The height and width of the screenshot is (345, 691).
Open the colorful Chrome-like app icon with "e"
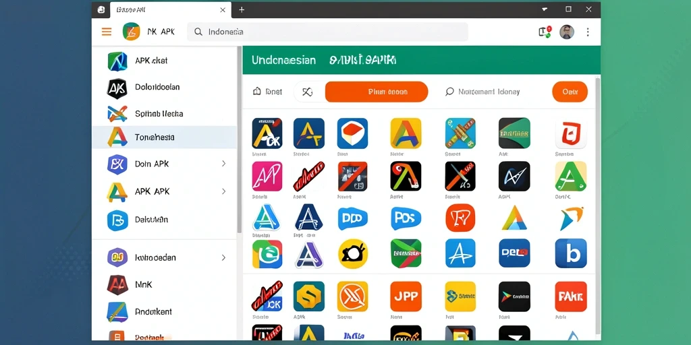(x=267, y=254)
